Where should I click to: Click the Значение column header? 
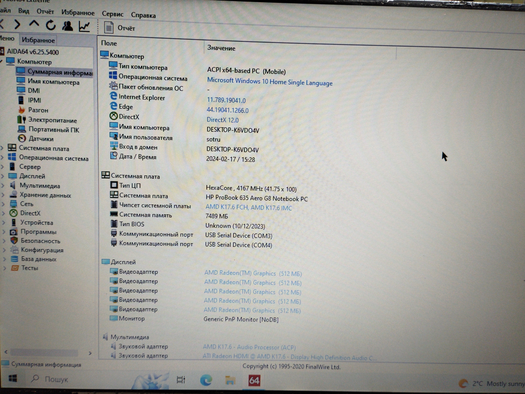pos(221,48)
